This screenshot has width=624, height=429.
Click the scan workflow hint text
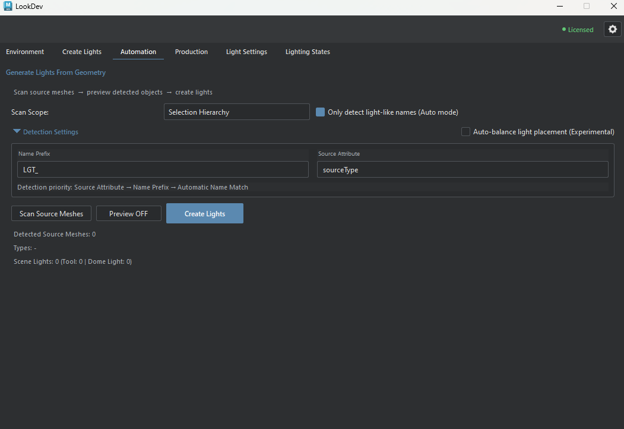[x=113, y=92]
